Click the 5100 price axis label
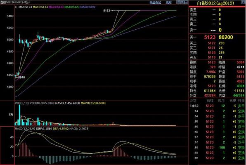 point(10,16)
